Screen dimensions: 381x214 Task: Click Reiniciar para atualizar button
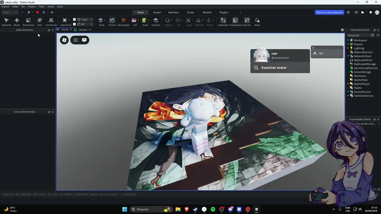(330, 12)
